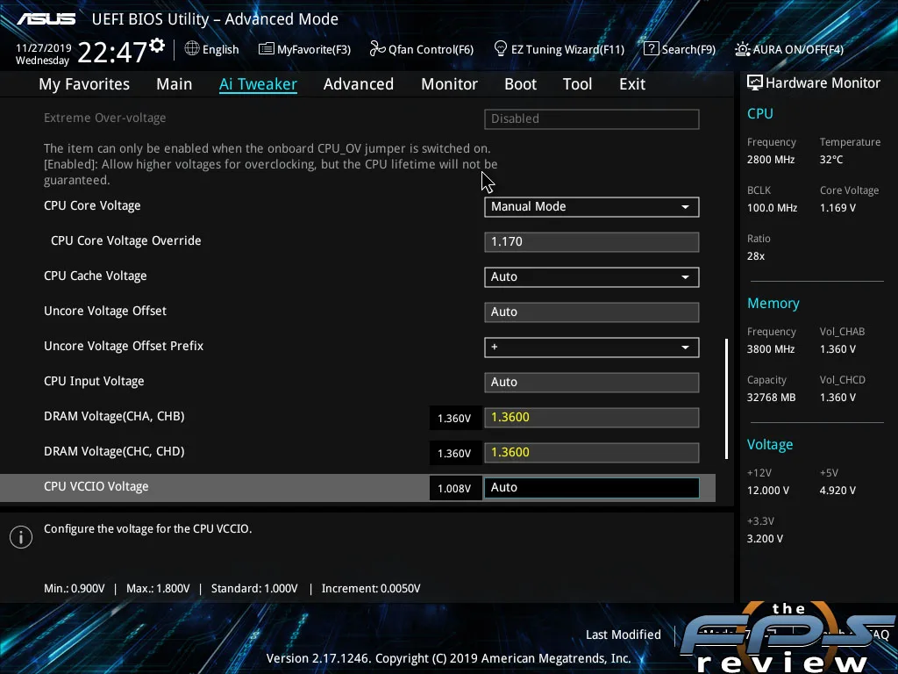898x674 pixels.
Task: Click the 12.000 V reading
Action: (768, 491)
